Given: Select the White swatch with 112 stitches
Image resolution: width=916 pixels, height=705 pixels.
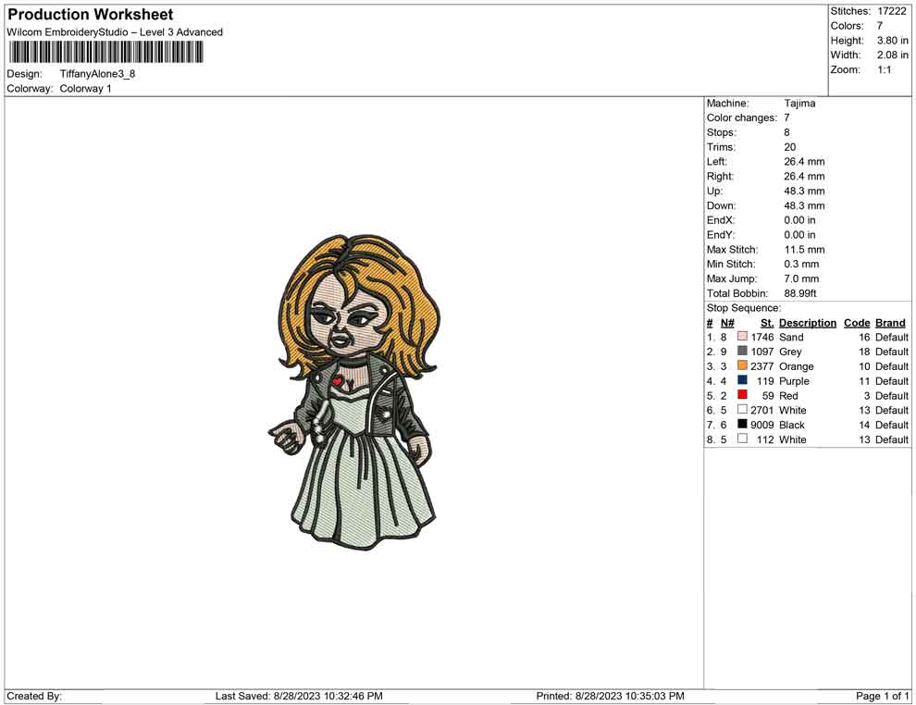Looking at the screenshot, I should tap(742, 439).
